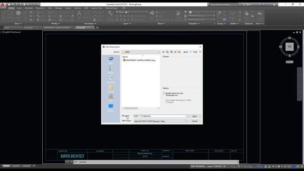Toggle Update sheet and view thumbnails checkbox

164,94
